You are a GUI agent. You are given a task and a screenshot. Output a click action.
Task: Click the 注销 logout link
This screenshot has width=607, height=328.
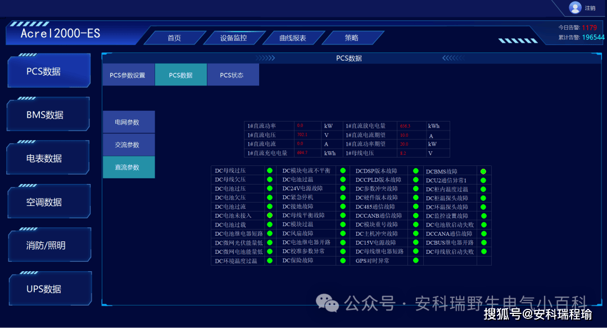590,8
